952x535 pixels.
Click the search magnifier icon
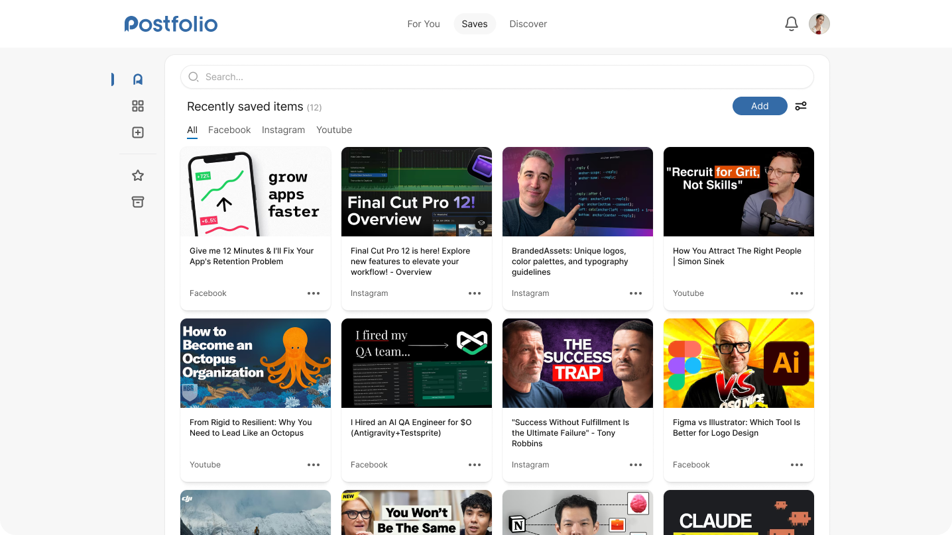(x=194, y=77)
